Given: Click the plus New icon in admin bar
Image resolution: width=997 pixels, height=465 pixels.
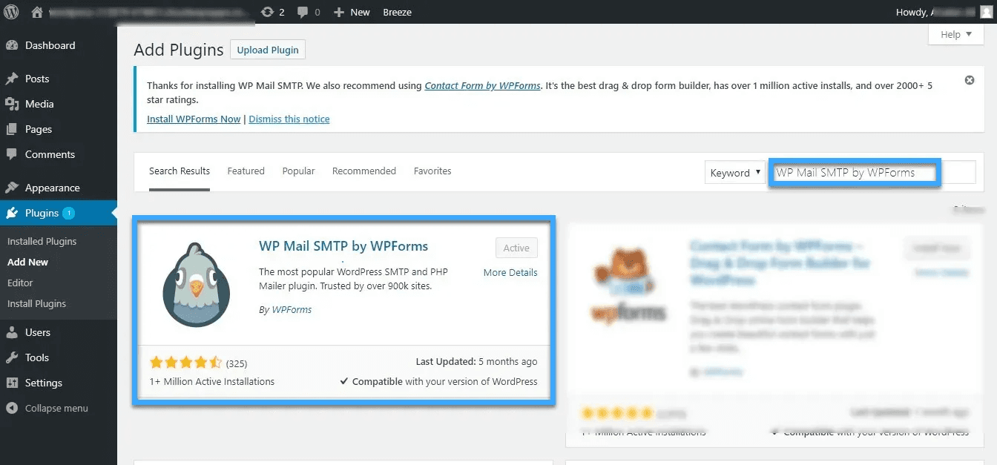Looking at the screenshot, I should click(339, 12).
